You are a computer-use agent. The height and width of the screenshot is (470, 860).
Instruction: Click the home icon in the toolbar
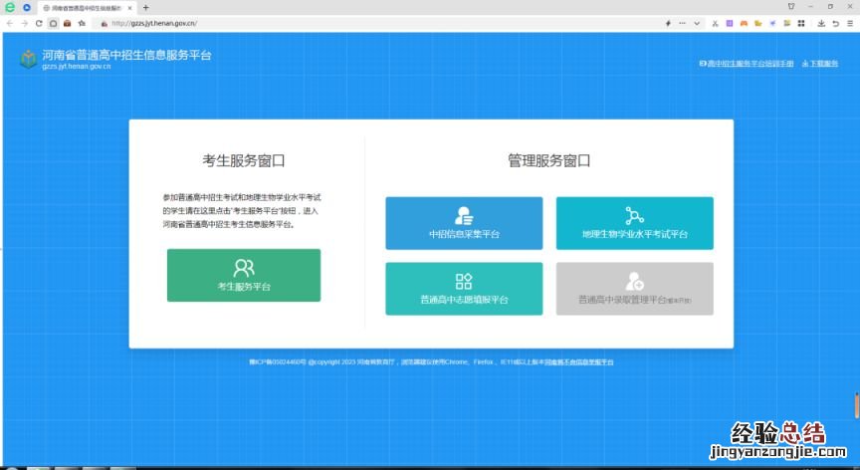coord(53,23)
